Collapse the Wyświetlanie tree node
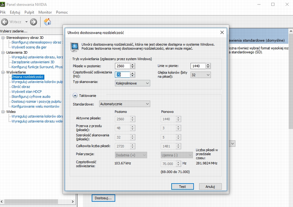Image resolution: width=293 pixels, height=207 pixels. (x=3, y=72)
